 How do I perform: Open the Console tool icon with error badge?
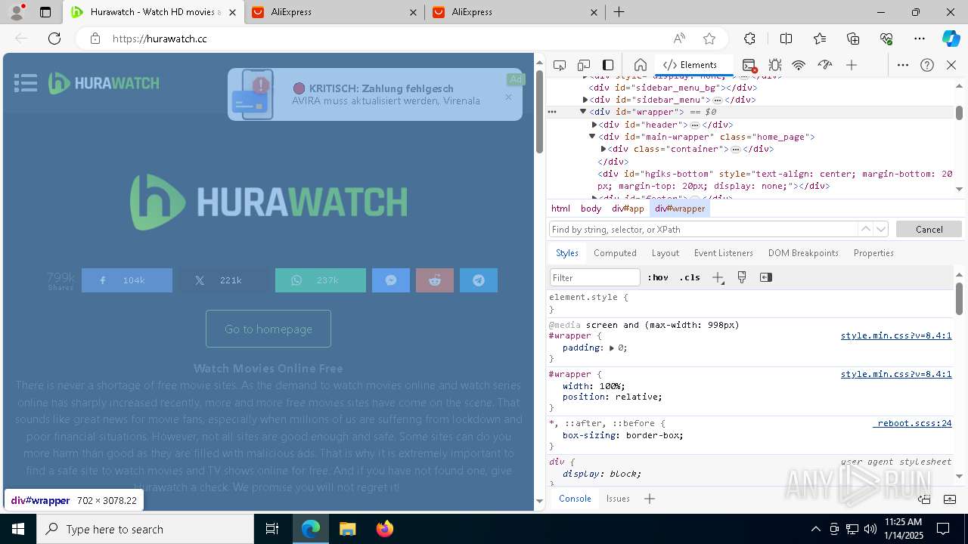749,65
